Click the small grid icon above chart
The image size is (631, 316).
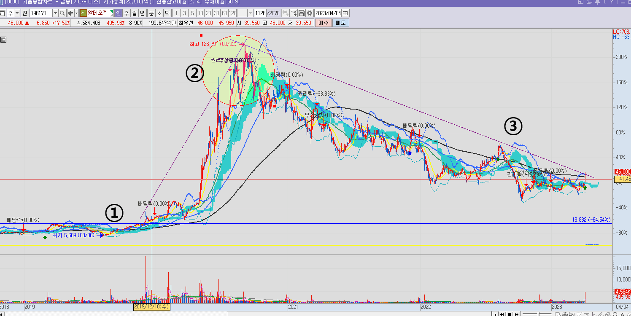coord(3,40)
